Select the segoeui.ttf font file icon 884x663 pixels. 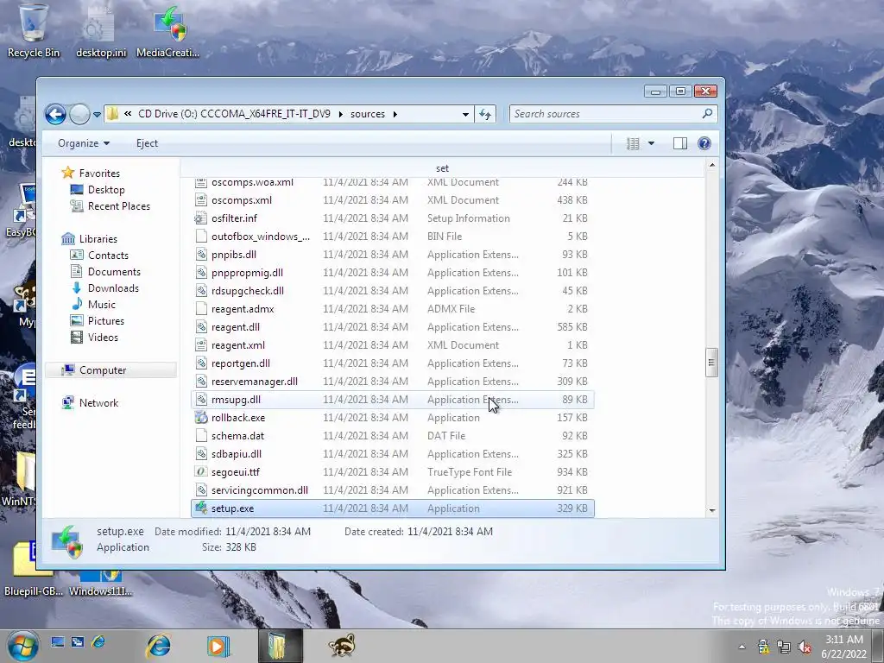click(200, 472)
